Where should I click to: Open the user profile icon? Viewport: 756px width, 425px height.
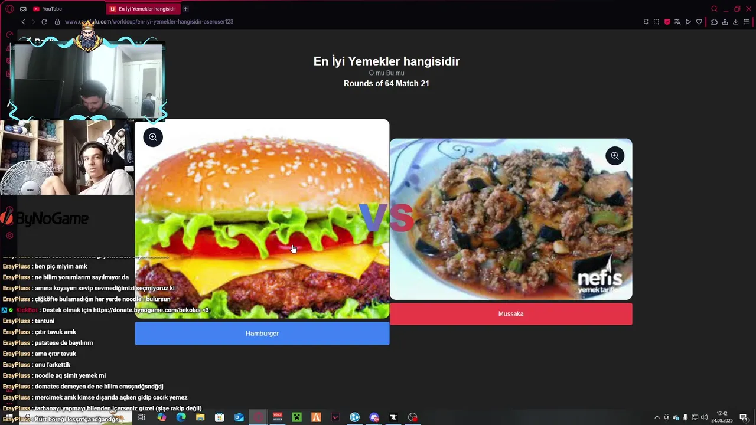[x=725, y=22]
